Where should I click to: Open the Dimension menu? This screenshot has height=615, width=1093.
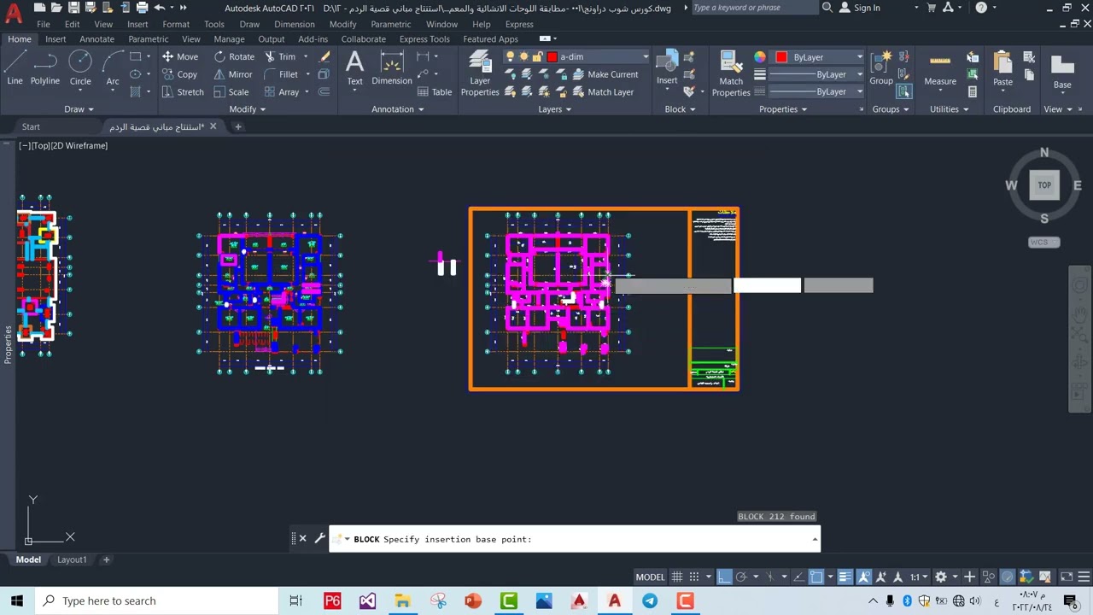click(x=295, y=24)
